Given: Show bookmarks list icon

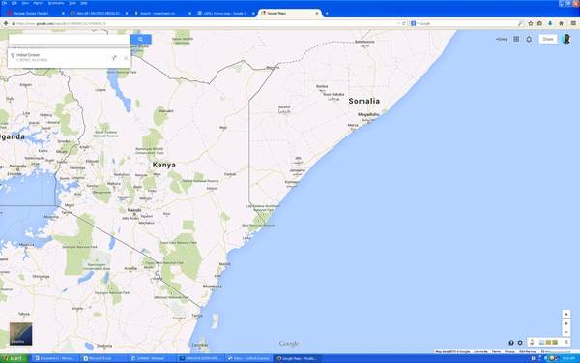Looking at the screenshot, I should pos(539,23).
